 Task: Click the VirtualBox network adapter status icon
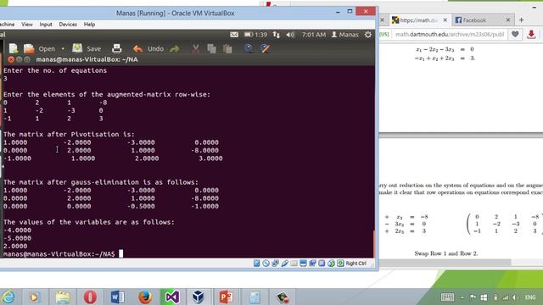pyautogui.click(x=275, y=263)
